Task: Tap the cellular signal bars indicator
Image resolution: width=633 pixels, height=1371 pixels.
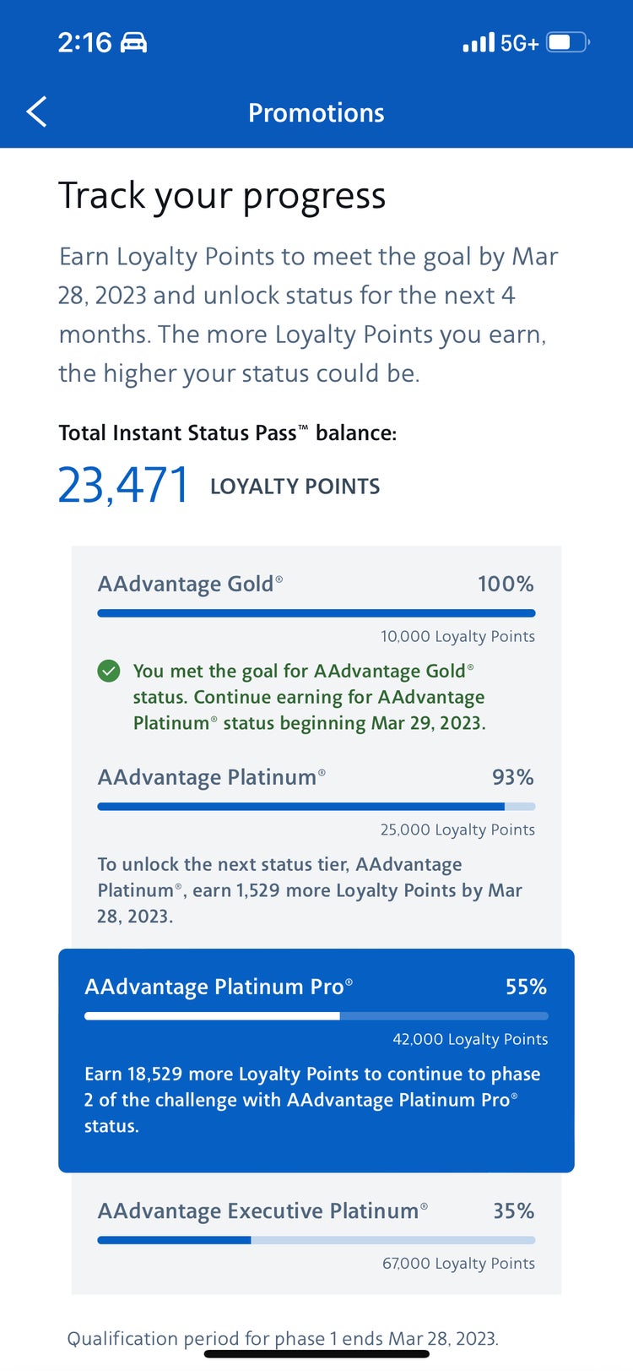Action: 476,41
